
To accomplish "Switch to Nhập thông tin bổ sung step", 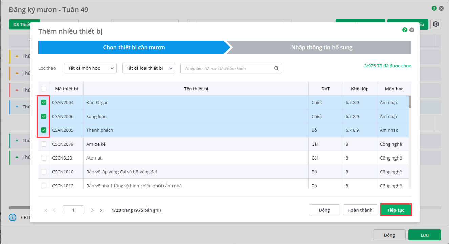I will (322, 47).
